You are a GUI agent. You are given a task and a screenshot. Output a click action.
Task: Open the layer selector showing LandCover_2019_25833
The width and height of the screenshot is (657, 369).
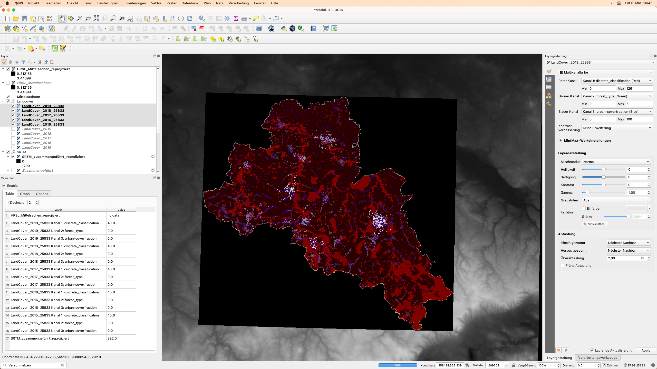[600, 62]
